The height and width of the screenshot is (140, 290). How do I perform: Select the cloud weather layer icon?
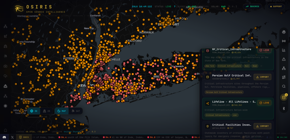click(5, 76)
